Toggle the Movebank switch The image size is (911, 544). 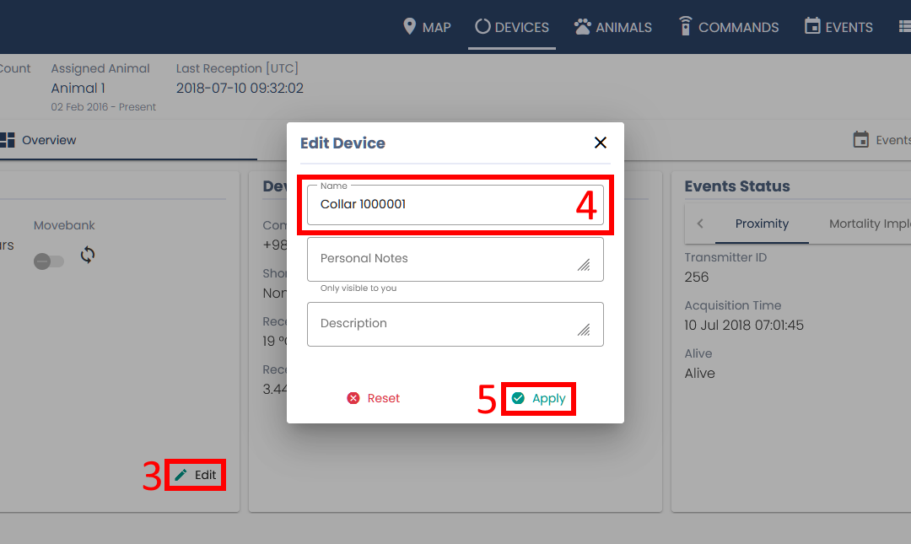click(48, 261)
